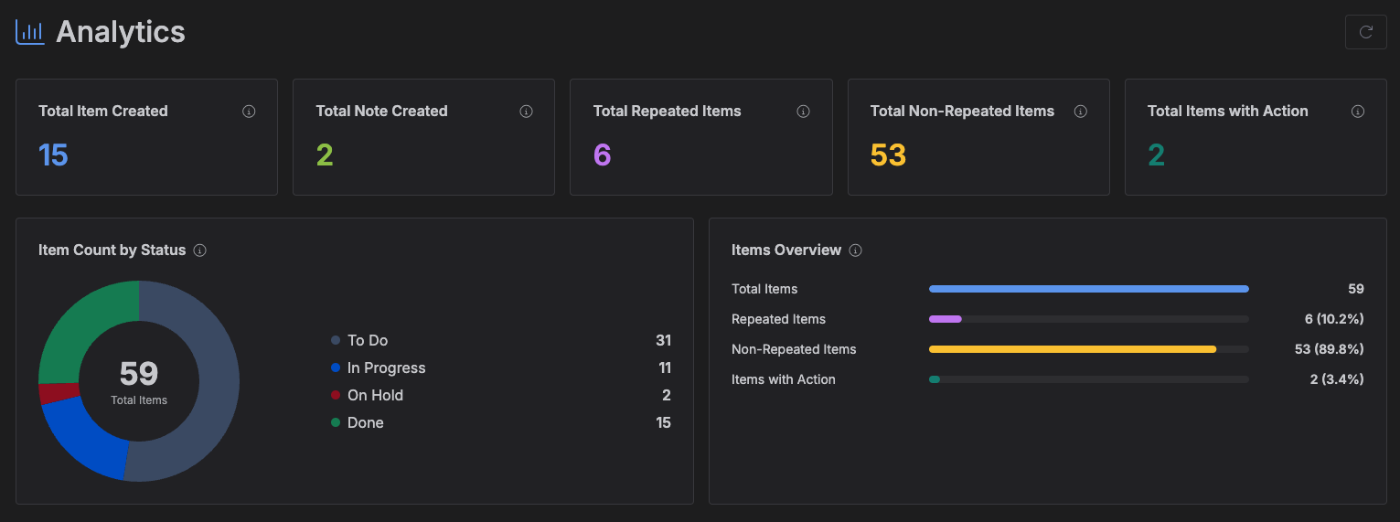Click the Analytics page heading
This screenshot has height=522, width=1400.
121,32
